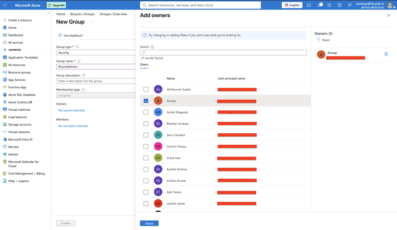Sort by the Name column header

171,78
